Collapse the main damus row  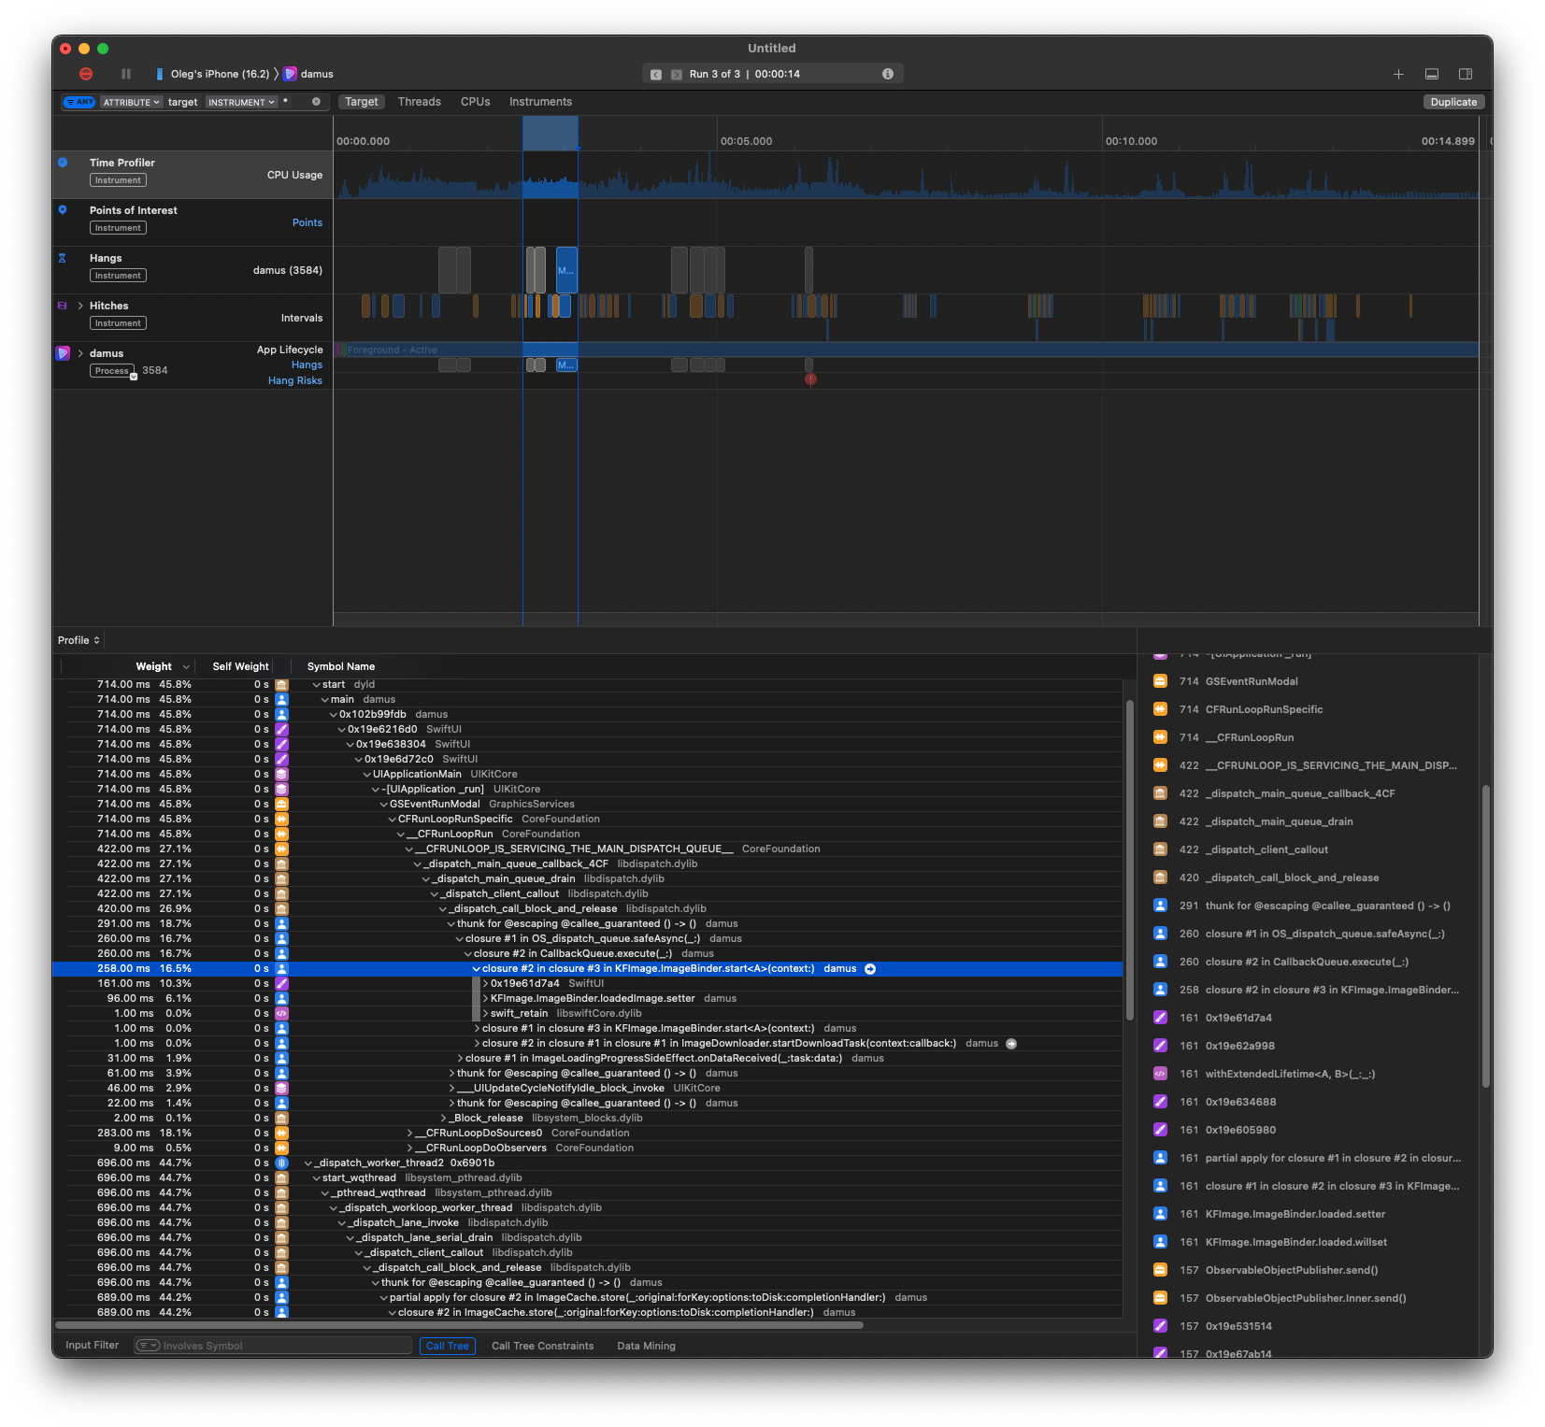pyautogui.click(x=324, y=700)
